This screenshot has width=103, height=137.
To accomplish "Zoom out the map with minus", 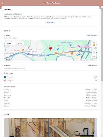I will point(94,56).
